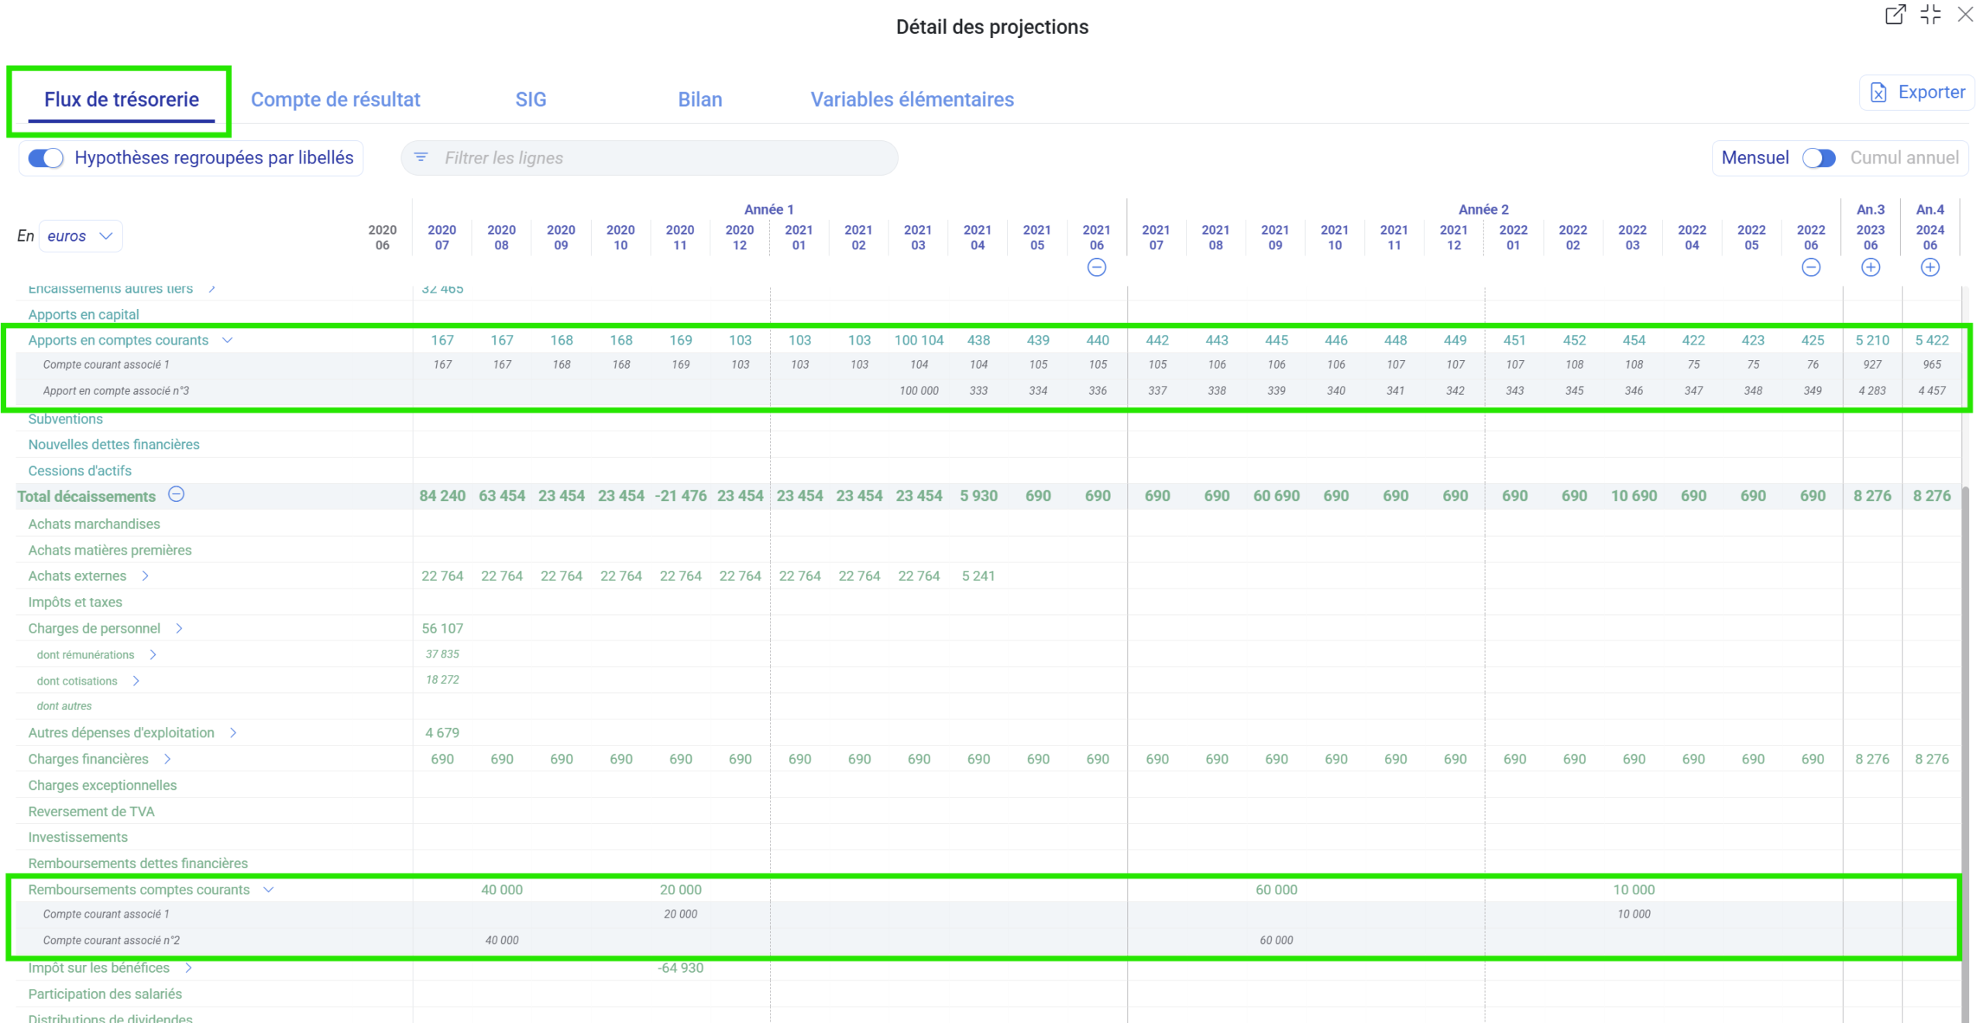The image size is (1983, 1023).
Task: Toggle Hypothèses regroupées par libellés switch
Action: point(46,158)
